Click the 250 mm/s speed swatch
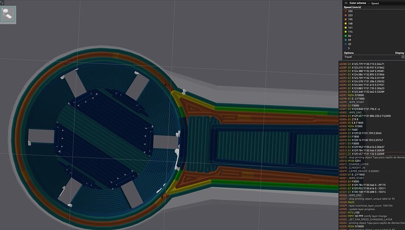 coord(346,11)
